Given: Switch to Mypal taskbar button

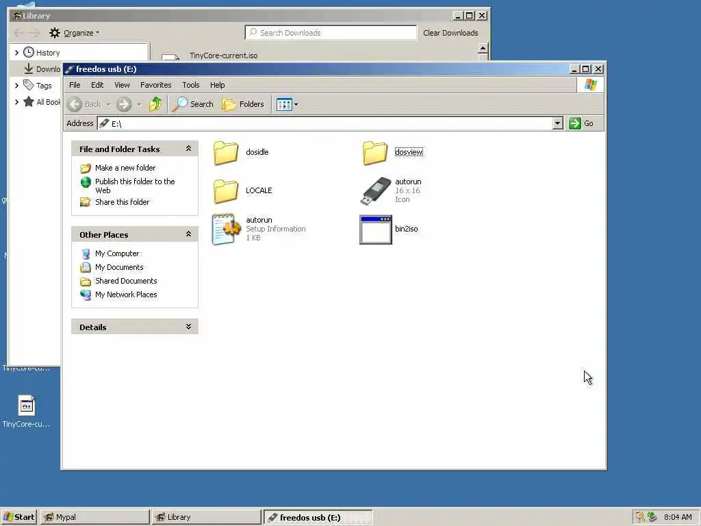Looking at the screenshot, I should 94,517.
